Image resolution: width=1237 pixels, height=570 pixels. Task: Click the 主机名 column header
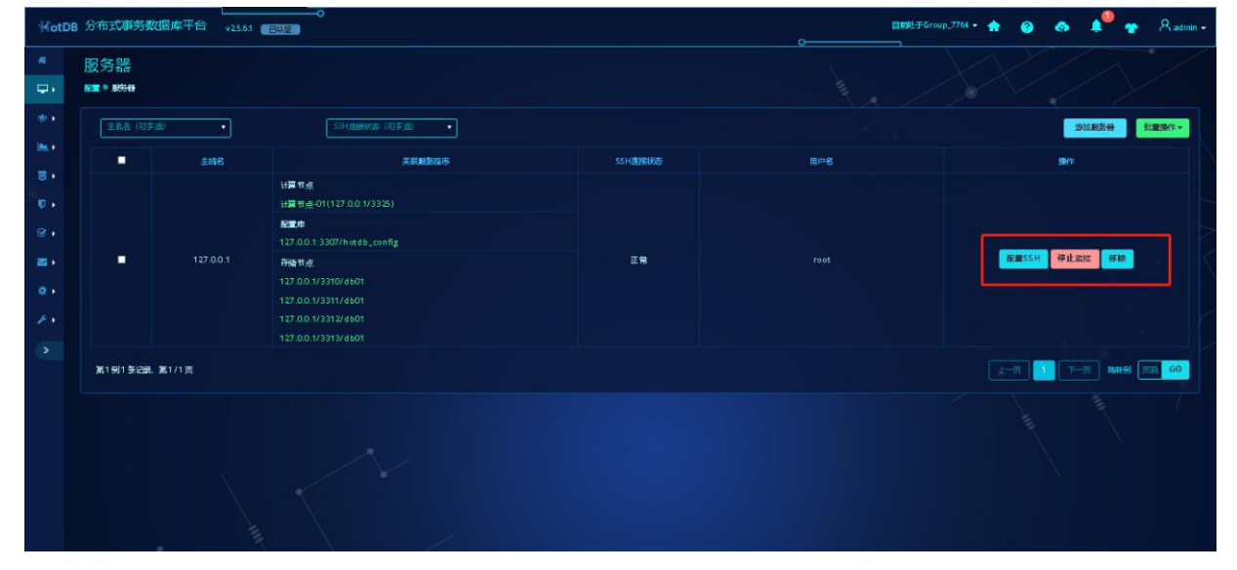coord(212,161)
